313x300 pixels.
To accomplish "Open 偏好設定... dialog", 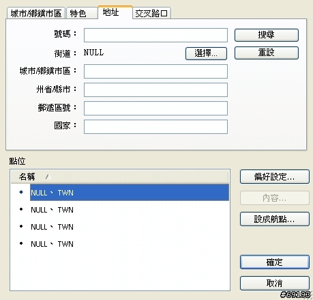I will click(x=275, y=176).
